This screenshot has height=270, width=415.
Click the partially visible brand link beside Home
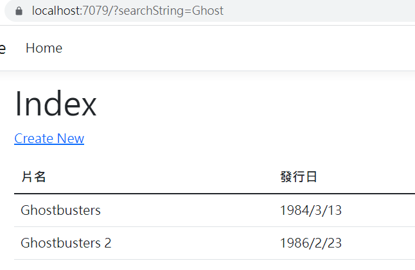pyautogui.click(x=3, y=49)
